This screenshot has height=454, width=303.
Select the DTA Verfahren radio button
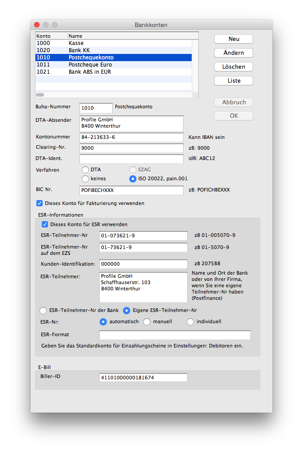(85, 170)
